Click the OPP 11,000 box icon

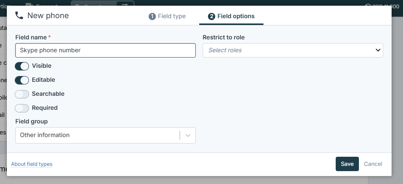coord(368,6)
